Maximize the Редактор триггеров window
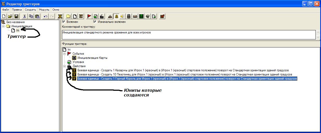The image size is (321, 133). [311, 4]
